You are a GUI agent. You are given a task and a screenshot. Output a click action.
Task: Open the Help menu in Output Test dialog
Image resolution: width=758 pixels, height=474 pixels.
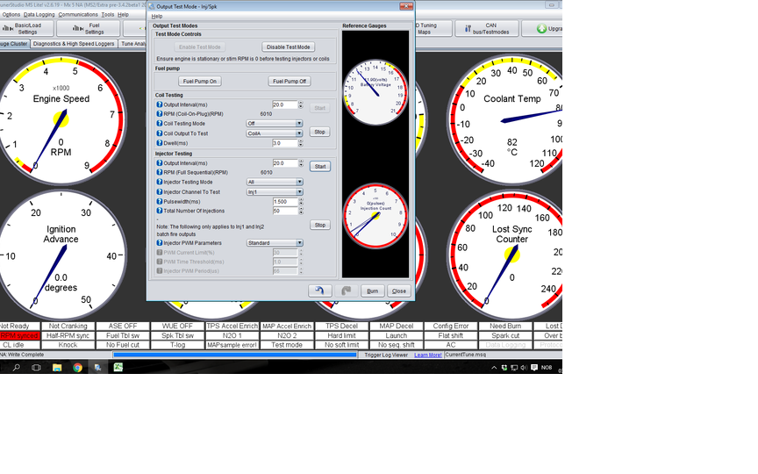click(x=157, y=16)
